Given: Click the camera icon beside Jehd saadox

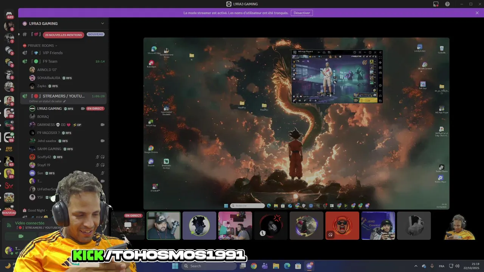Looking at the screenshot, I should pos(102,141).
